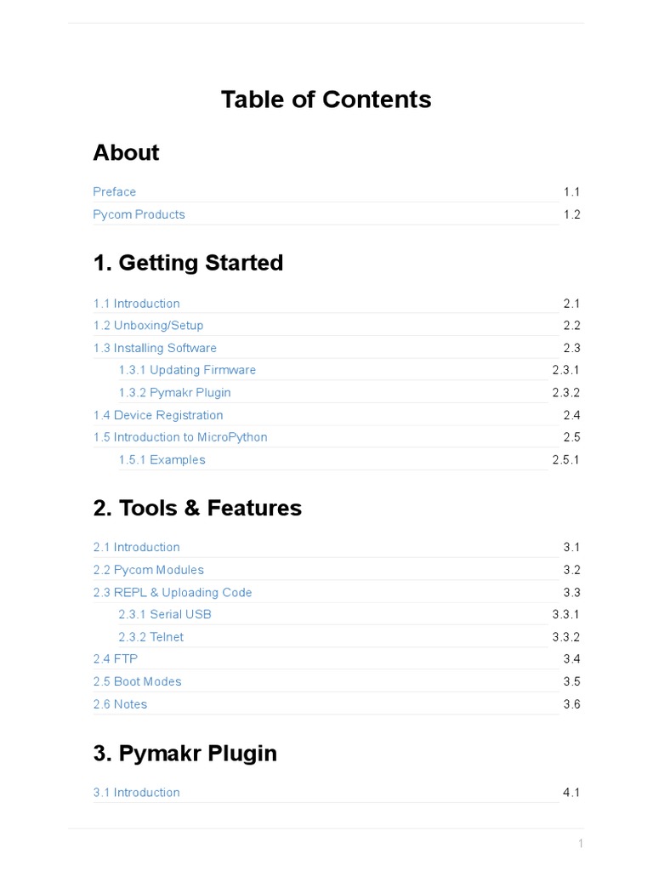Screen dimensions: 653x871
Task: Go to 1.5 Introduction to MicroPython
Action: (180, 437)
